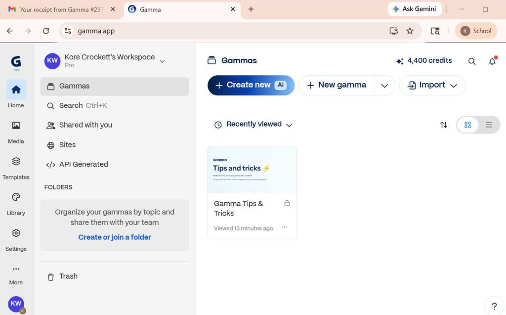
Task: Click the KW workspace avatar
Action: pos(52,61)
